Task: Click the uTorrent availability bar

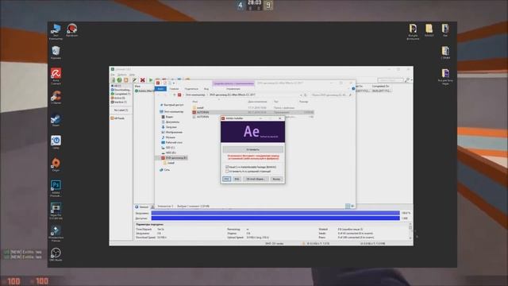Action: click(275, 218)
